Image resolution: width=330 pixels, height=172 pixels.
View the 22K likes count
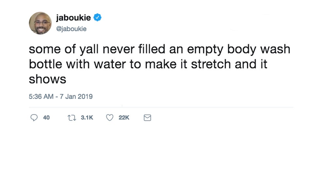coord(124,118)
